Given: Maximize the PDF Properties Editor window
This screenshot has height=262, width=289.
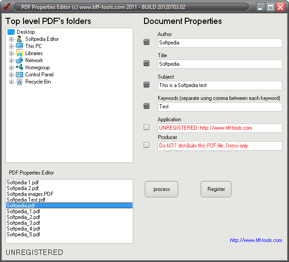Looking at the screenshot, I should [270, 7].
